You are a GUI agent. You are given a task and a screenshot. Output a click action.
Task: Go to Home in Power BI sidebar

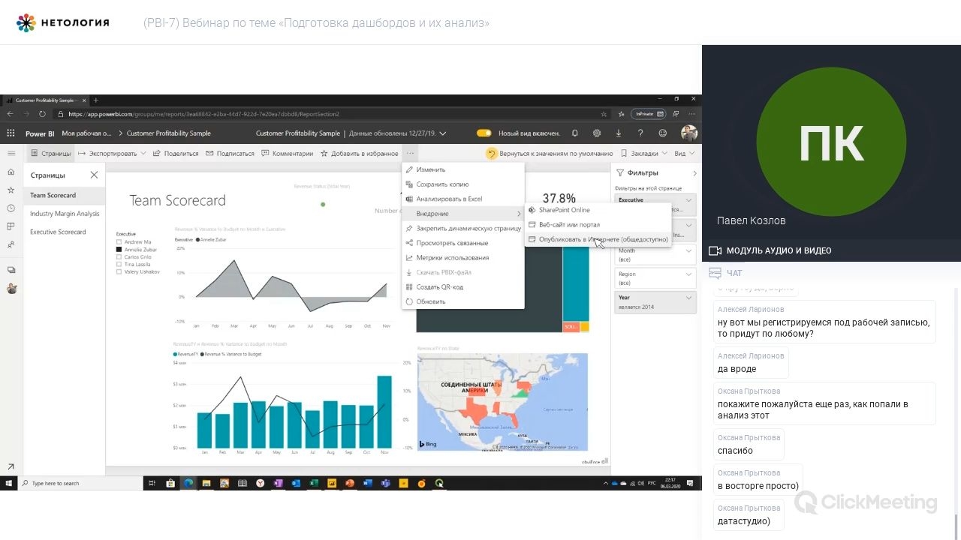point(11,172)
